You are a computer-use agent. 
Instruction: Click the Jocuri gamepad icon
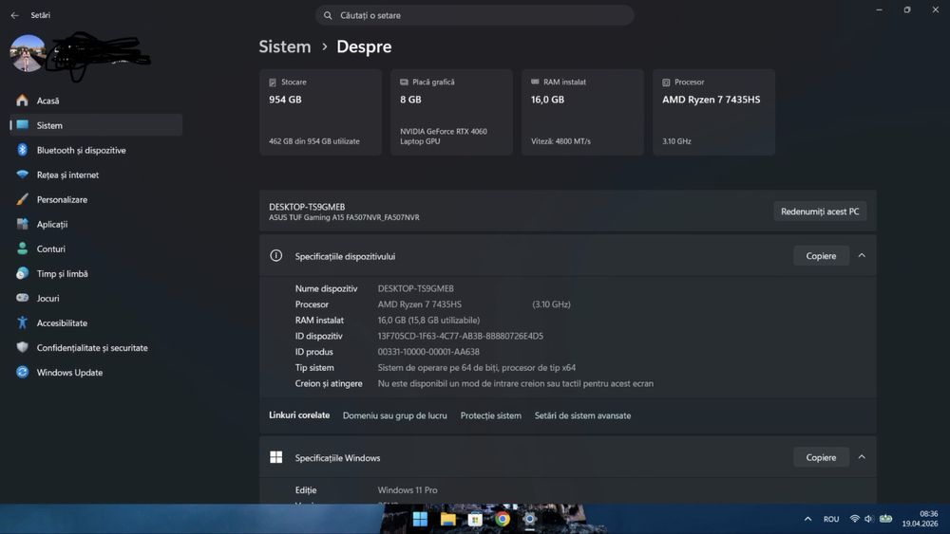pos(23,298)
